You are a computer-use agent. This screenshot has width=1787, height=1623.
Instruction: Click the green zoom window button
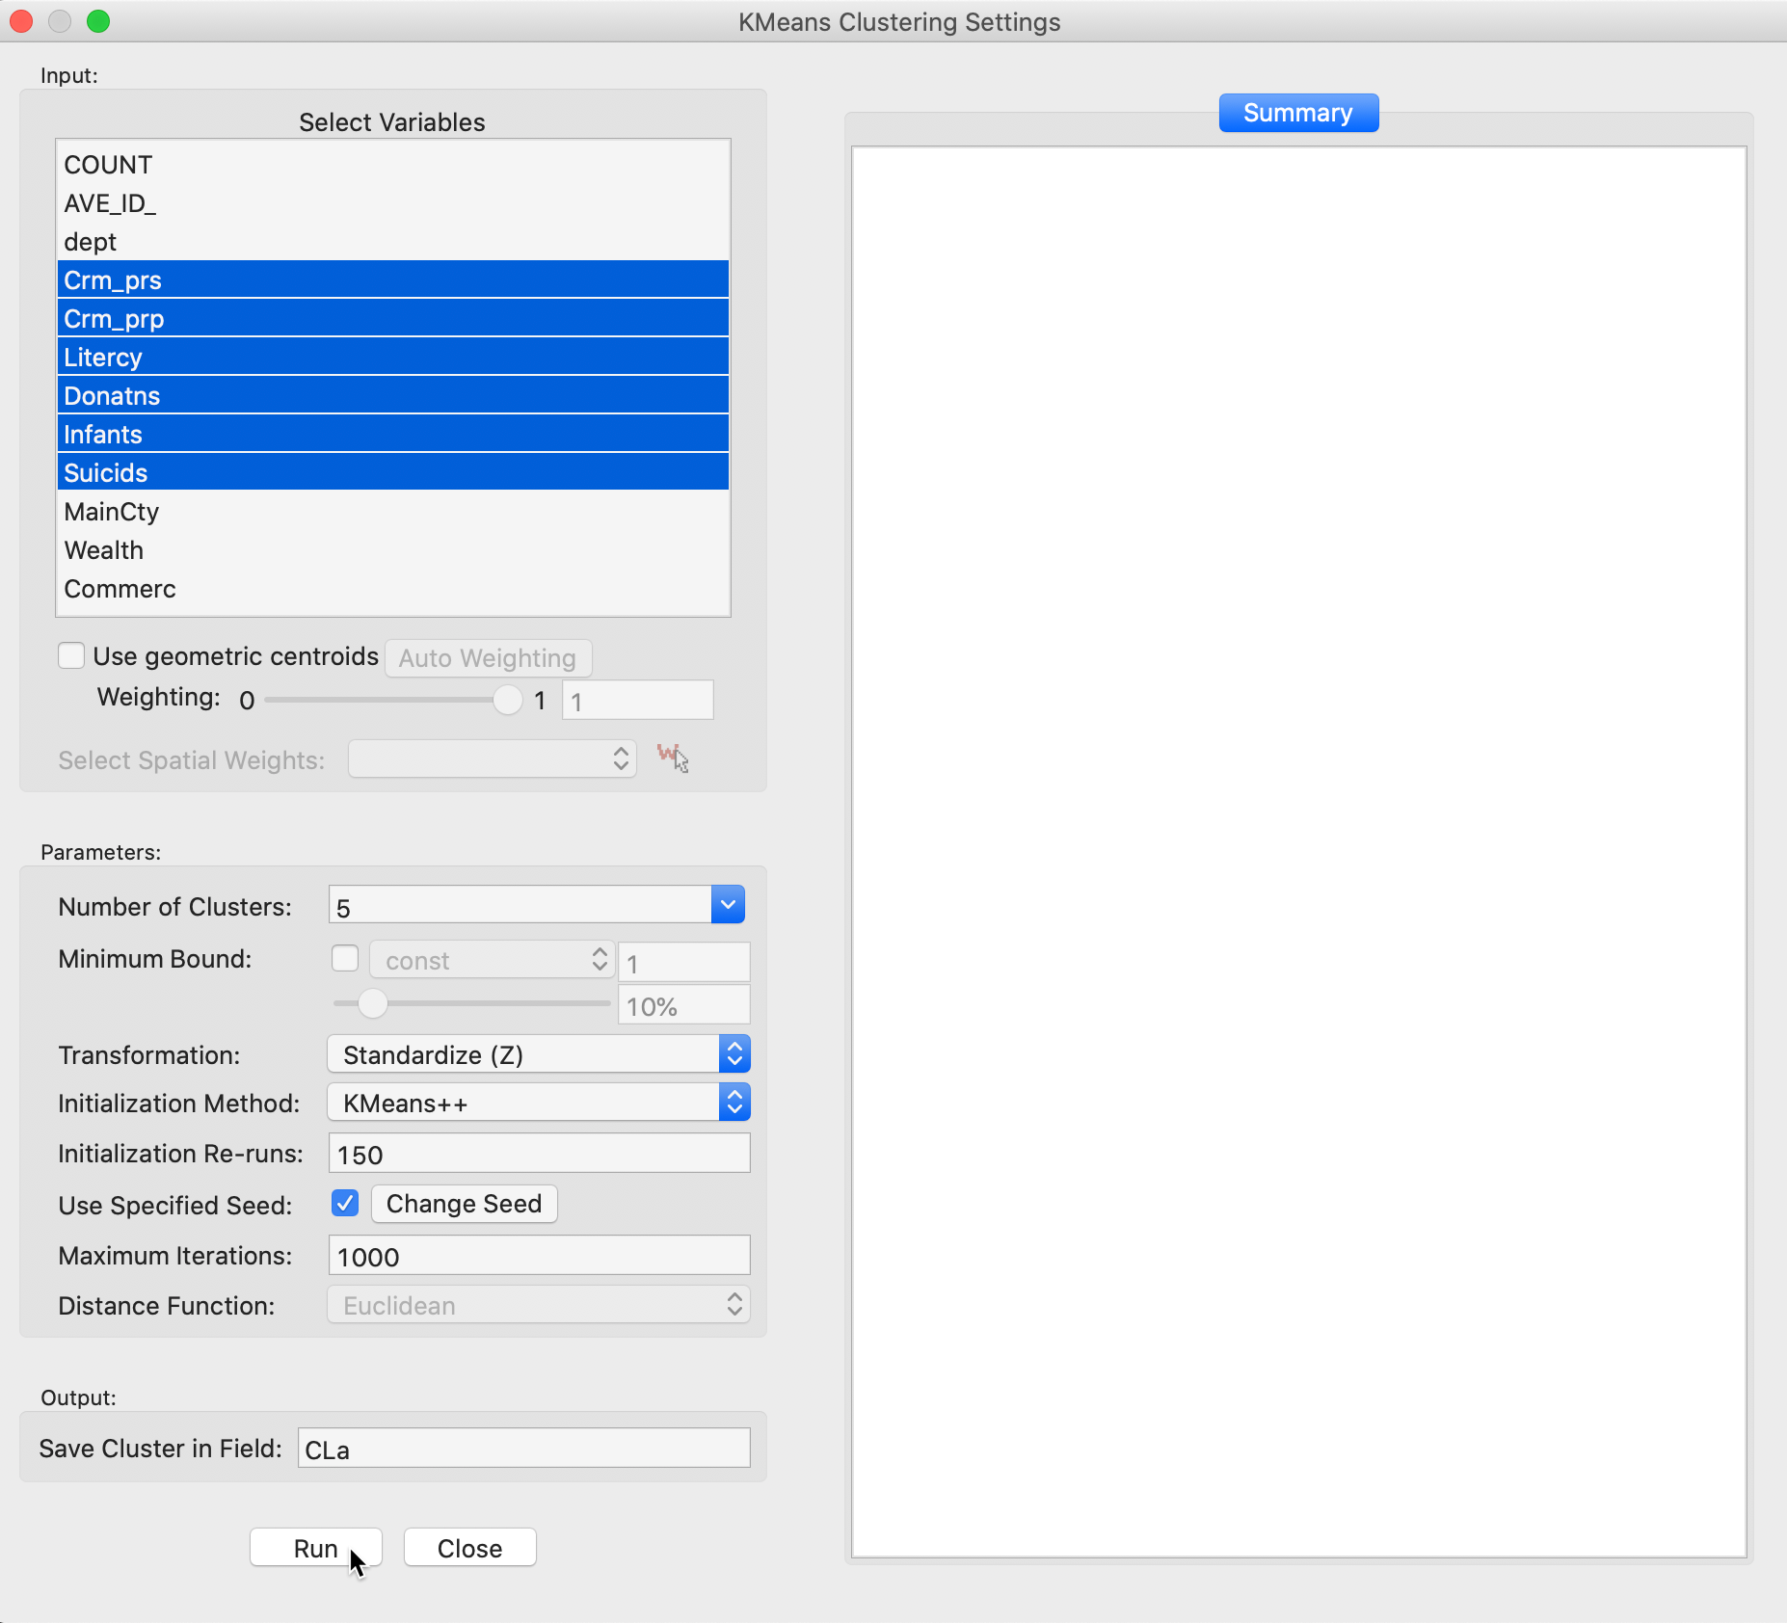coord(98,21)
